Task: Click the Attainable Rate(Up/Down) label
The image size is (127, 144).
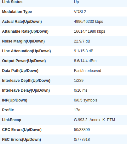Action: click(x=25, y=31)
